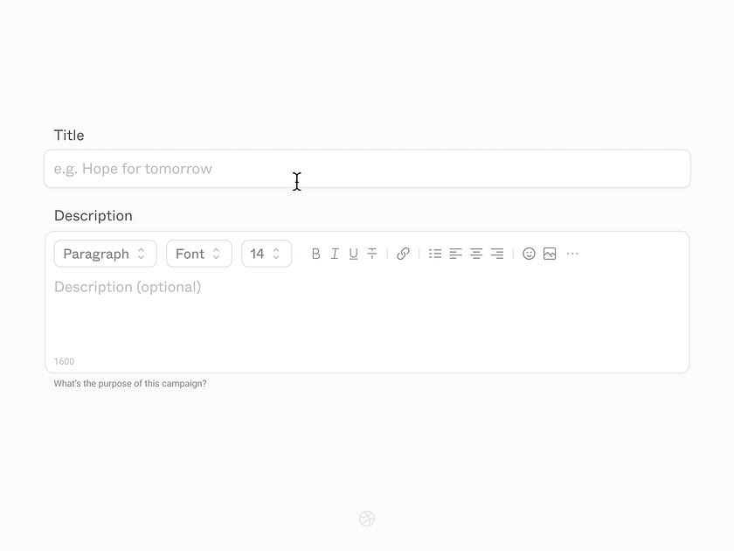Insert a hyperlink
Image resolution: width=734 pixels, height=551 pixels.
[x=403, y=254]
